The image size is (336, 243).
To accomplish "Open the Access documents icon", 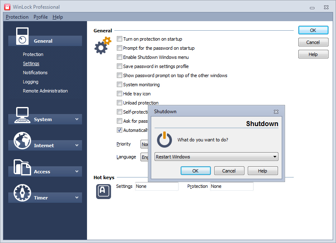I will tap(22, 167).
